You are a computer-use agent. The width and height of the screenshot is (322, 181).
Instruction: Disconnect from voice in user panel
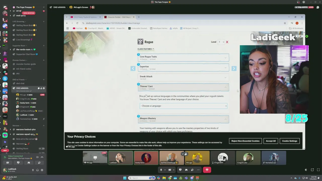coord(42,157)
